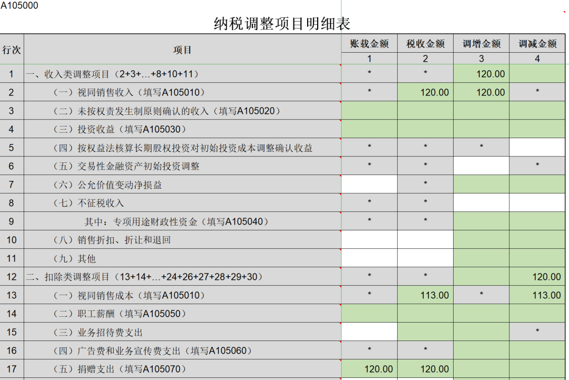Image resolution: width=569 pixels, height=380 pixels.
Task: Select the 调减金额 header cell
Action: pos(537,44)
